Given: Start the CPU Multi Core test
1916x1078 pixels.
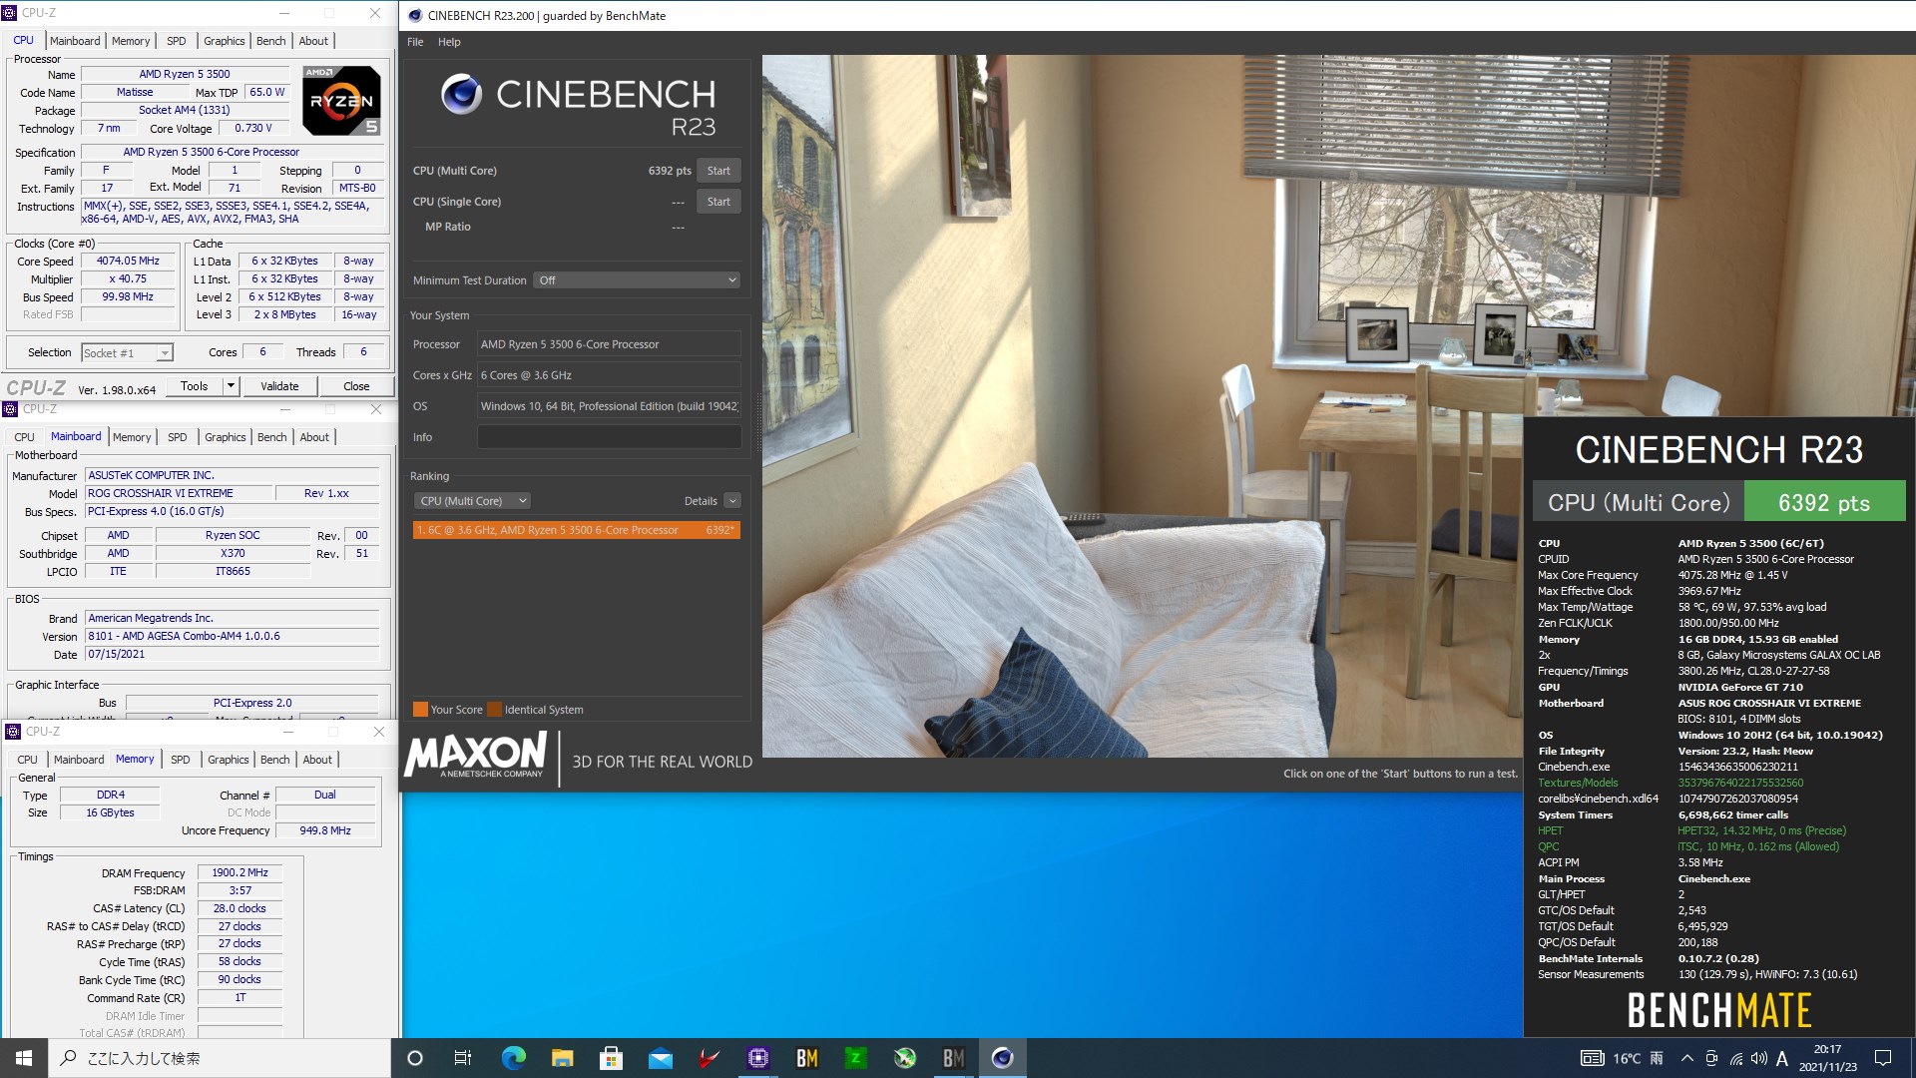Looking at the screenshot, I should click(x=718, y=171).
